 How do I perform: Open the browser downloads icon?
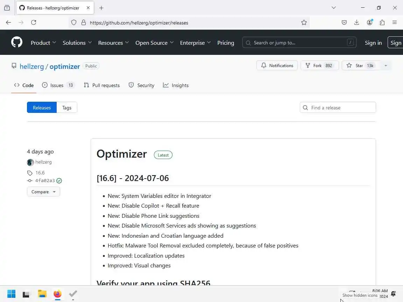pos(356,23)
